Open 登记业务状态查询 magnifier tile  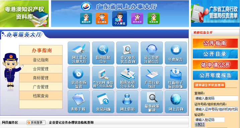pos(127,53)
